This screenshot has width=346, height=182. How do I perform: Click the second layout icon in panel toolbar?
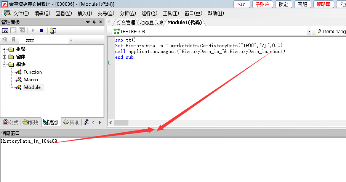tap(13, 31)
